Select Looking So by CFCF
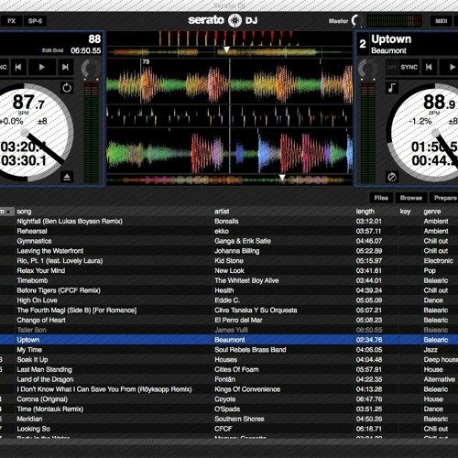 pyautogui.click(x=229, y=429)
